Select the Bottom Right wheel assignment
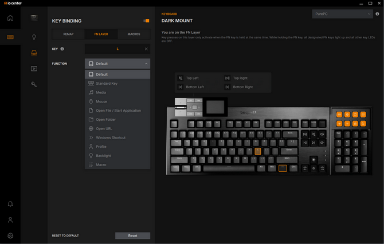This screenshot has height=244, width=384. 238,87
